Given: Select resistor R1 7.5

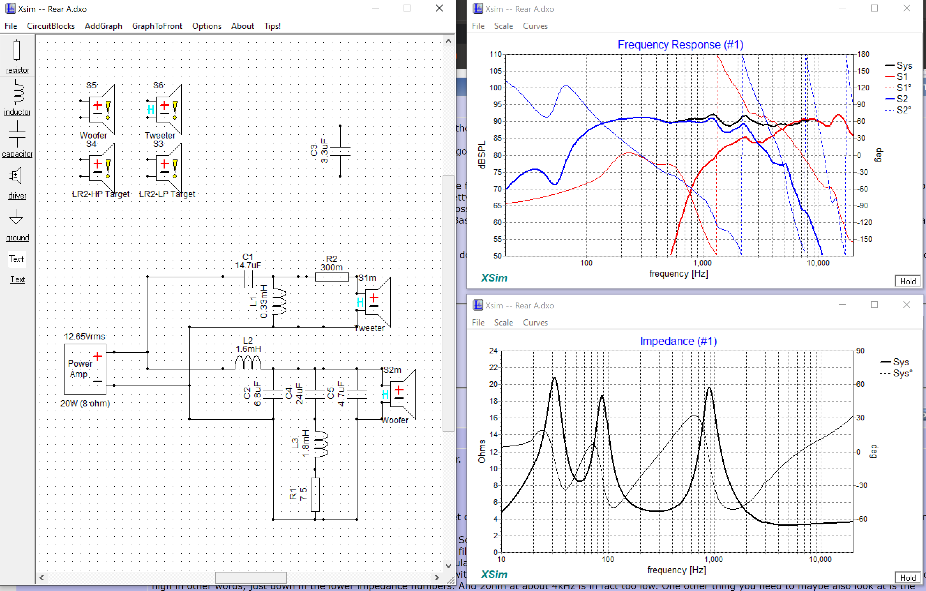Looking at the screenshot, I should [x=315, y=494].
